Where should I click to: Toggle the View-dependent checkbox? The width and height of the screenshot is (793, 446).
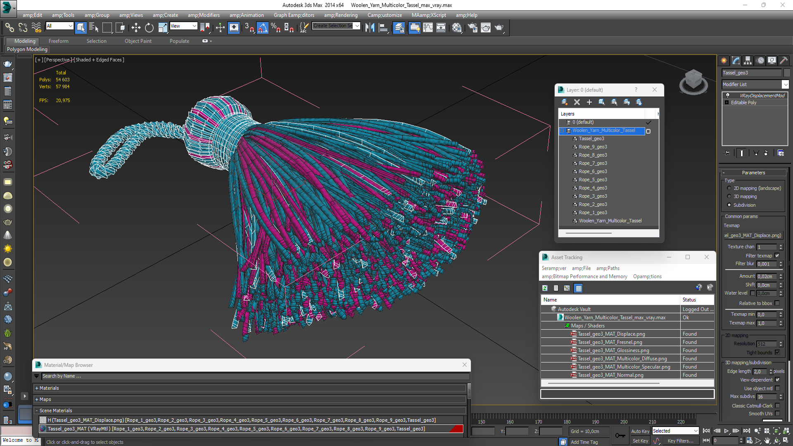[777, 380]
